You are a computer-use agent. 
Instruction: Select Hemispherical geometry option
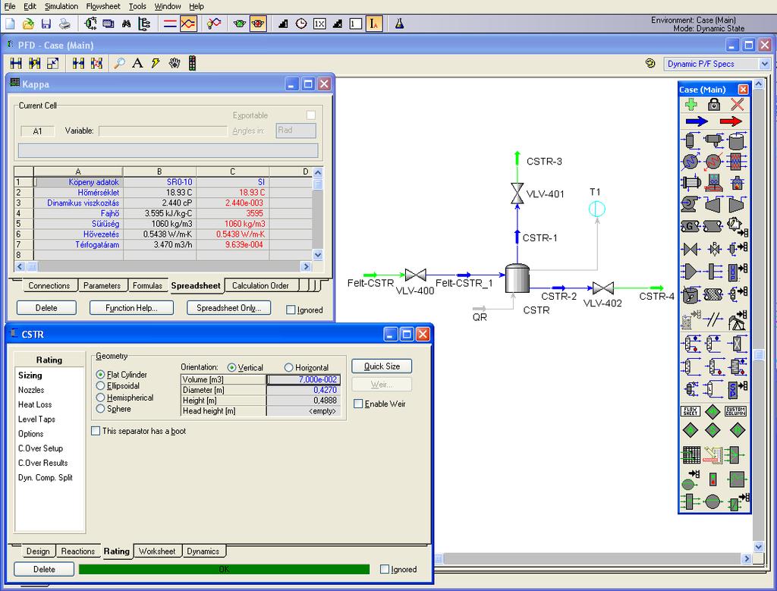[100, 398]
